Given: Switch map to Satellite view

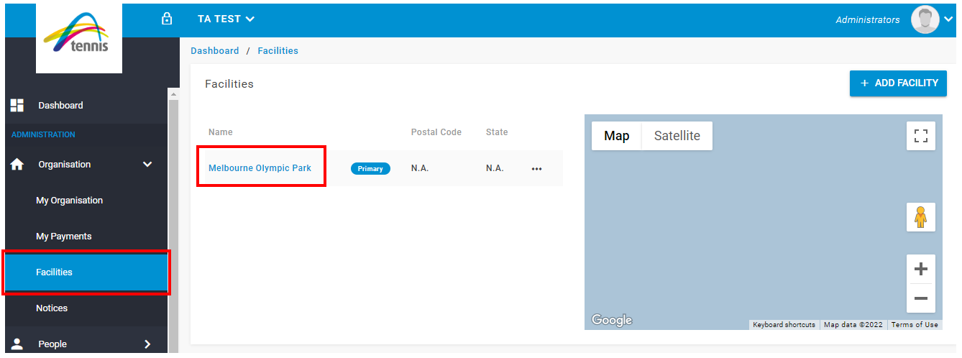Looking at the screenshot, I should coord(677,136).
